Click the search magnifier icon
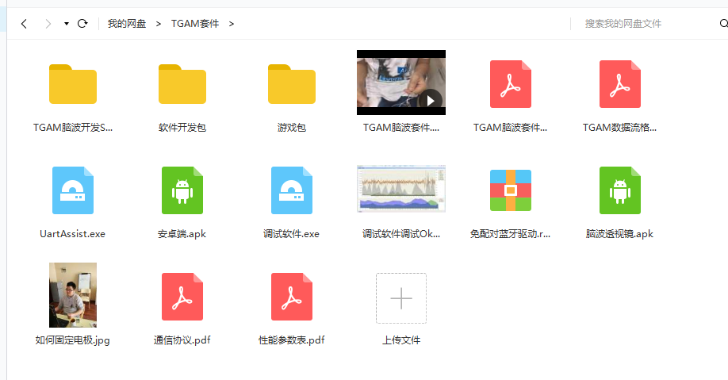This screenshot has height=380, width=728. [x=723, y=24]
